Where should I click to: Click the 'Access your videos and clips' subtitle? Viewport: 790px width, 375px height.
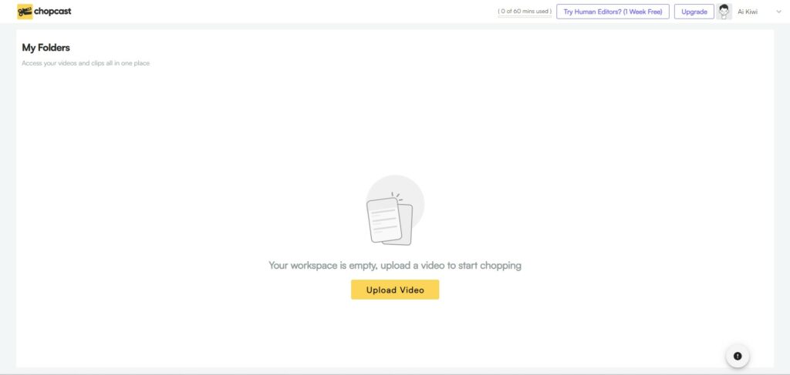(86, 63)
